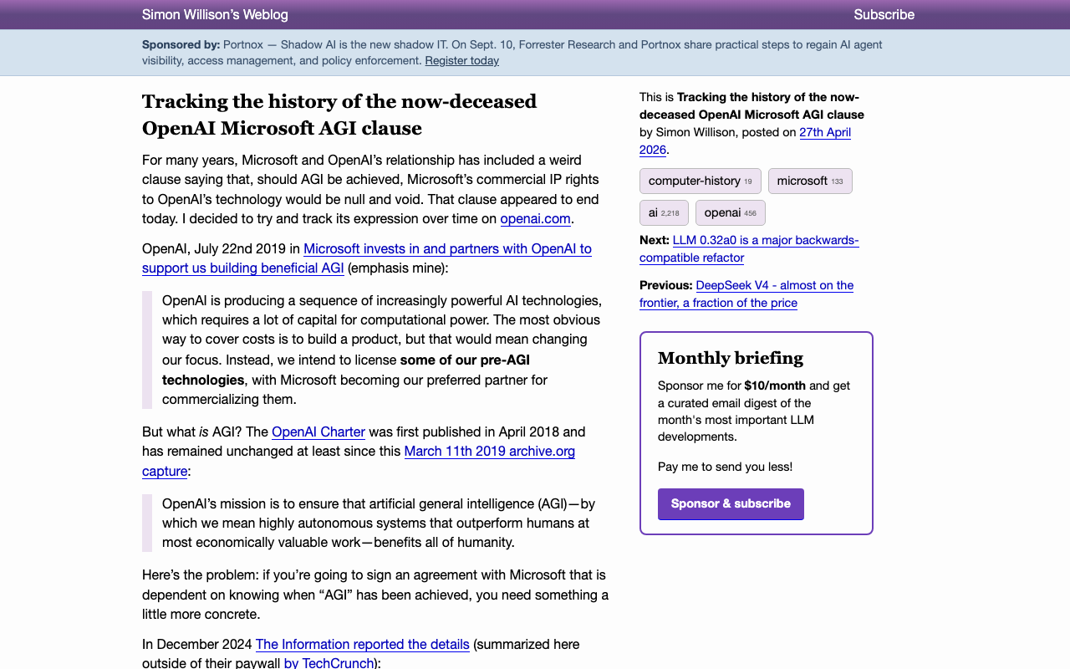Click 'Pay me to send you less!' text
The image size is (1070, 669).
725,466
